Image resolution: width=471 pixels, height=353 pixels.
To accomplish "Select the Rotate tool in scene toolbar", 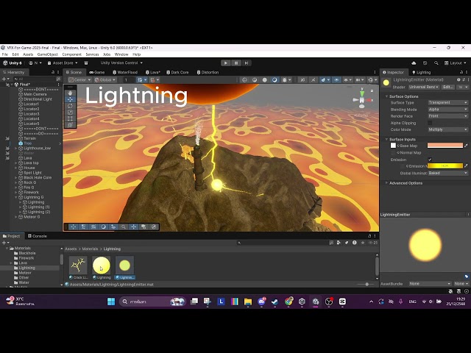I will (x=71, y=106).
